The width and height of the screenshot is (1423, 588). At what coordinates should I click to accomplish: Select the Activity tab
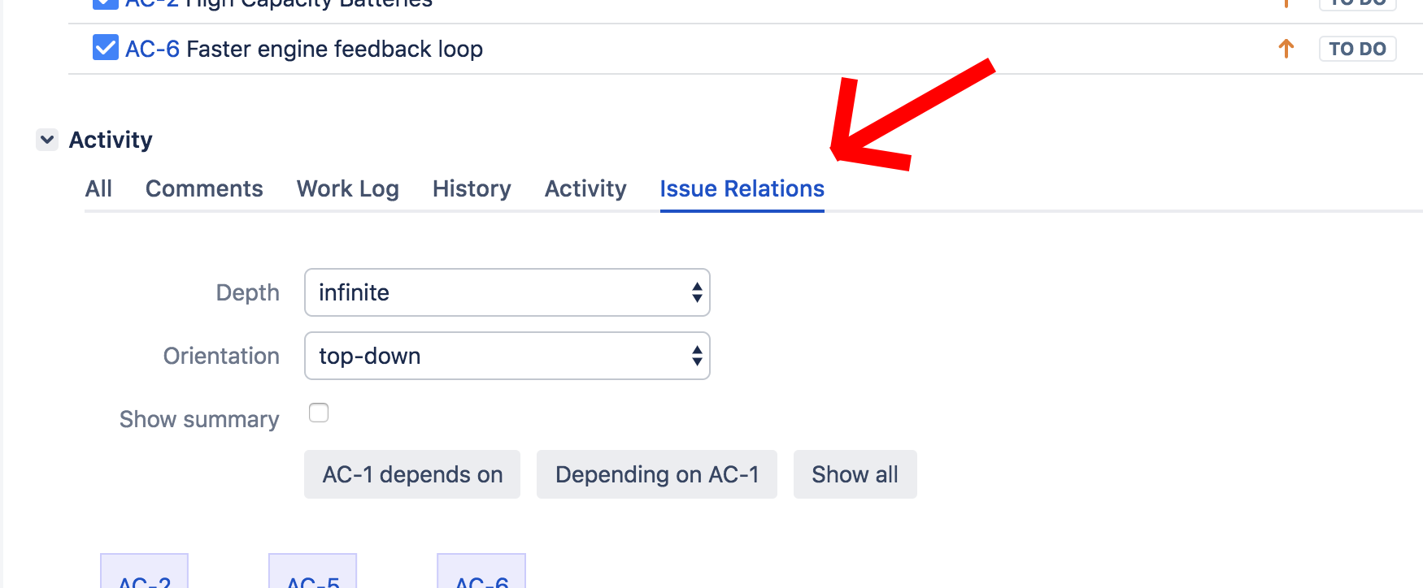(x=585, y=188)
